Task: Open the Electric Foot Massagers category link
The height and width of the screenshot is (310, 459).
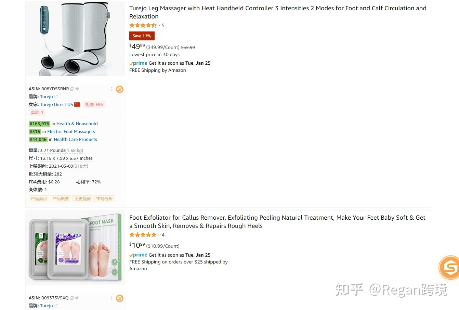Action: point(71,131)
